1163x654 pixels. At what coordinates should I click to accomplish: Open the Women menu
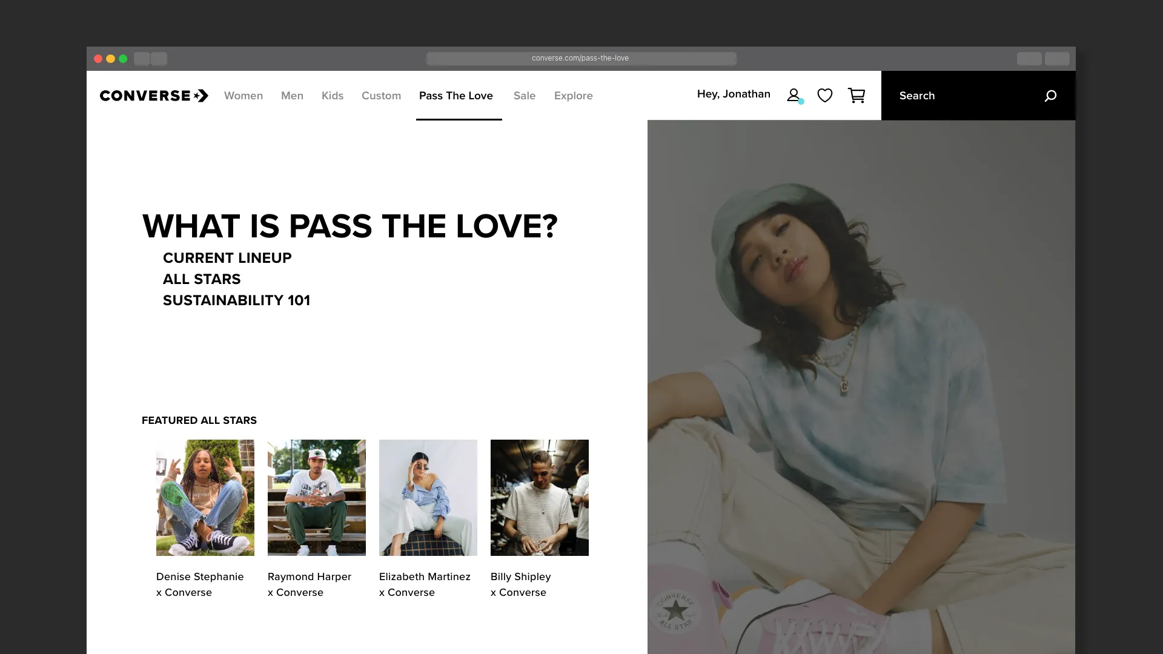(244, 96)
